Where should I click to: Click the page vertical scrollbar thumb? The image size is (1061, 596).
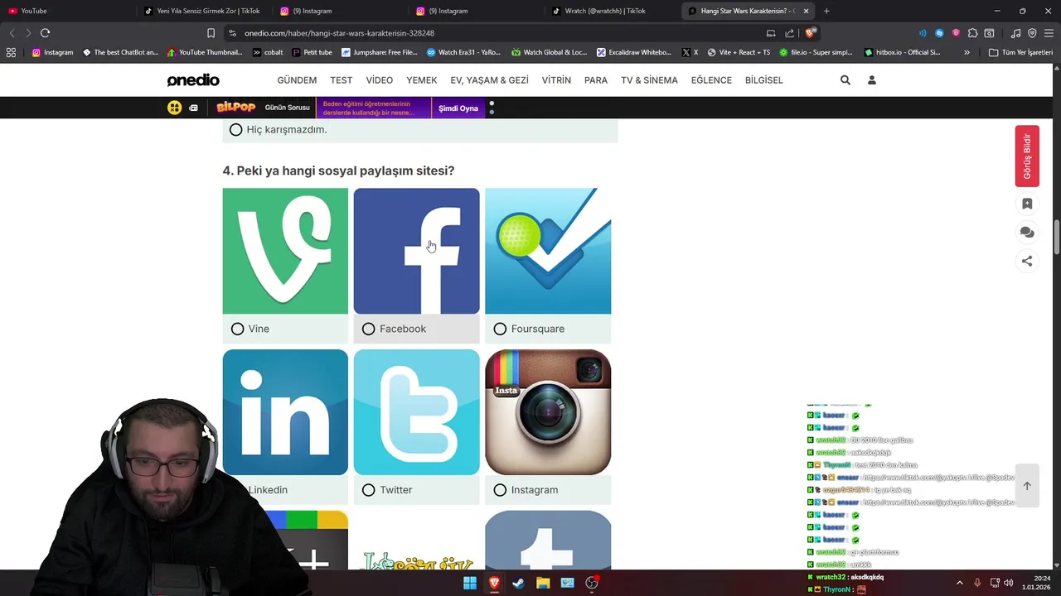tap(1057, 238)
